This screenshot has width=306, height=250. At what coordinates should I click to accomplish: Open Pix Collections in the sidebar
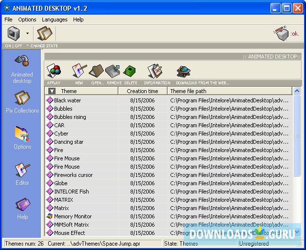tap(22, 102)
